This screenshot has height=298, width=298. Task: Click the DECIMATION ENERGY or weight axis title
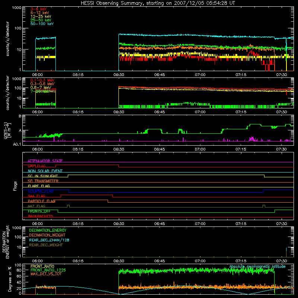pos(6,242)
